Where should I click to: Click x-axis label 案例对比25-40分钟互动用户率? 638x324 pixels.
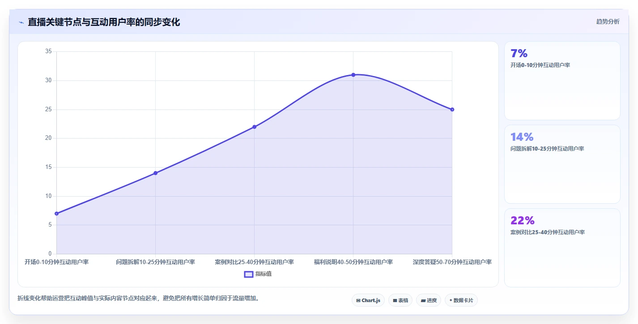255,262
